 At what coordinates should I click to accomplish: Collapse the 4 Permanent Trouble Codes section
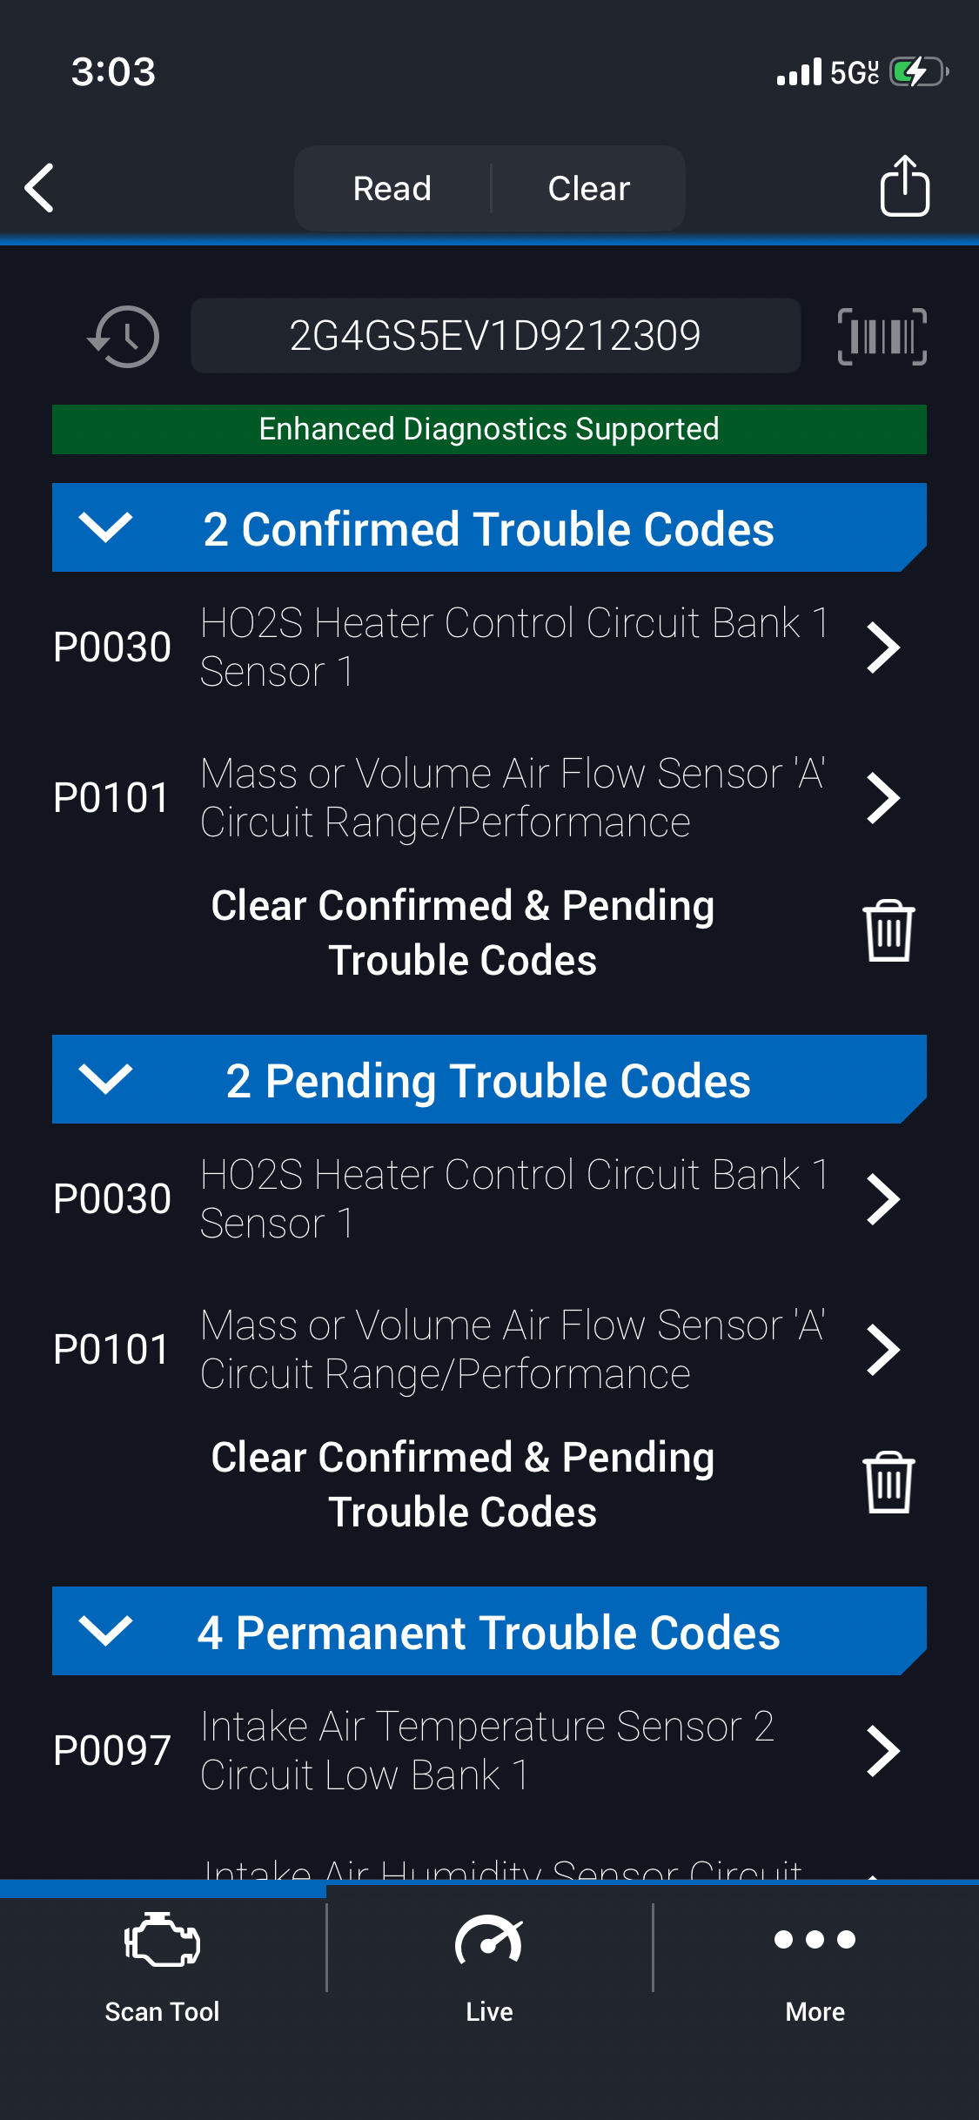pyautogui.click(x=106, y=1631)
